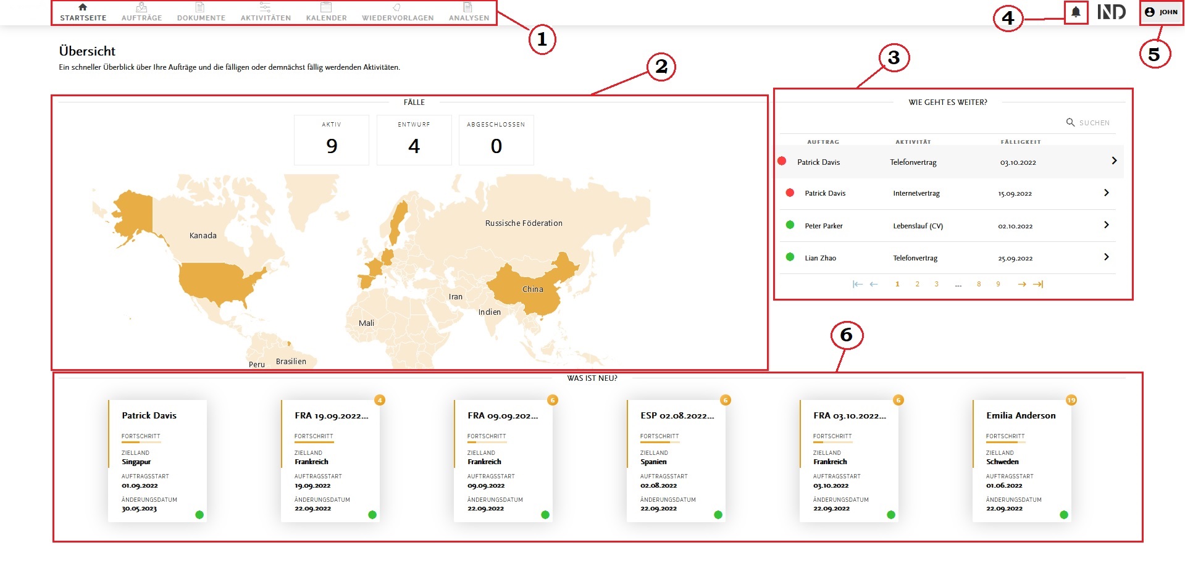Image resolution: width=1185 pixels, height=566 pixels.
Task: Click the Startseite home icon
Action: point(83,7)
